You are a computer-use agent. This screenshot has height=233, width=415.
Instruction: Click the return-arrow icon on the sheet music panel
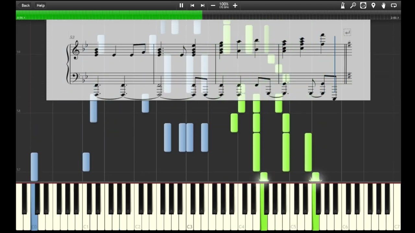coord(347,32)
